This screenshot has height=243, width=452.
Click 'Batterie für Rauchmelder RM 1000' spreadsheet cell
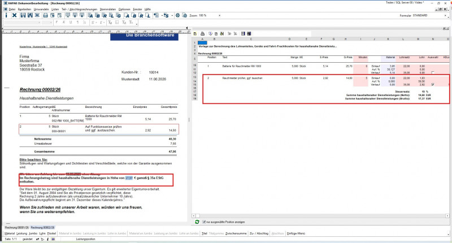pos(242,66)
